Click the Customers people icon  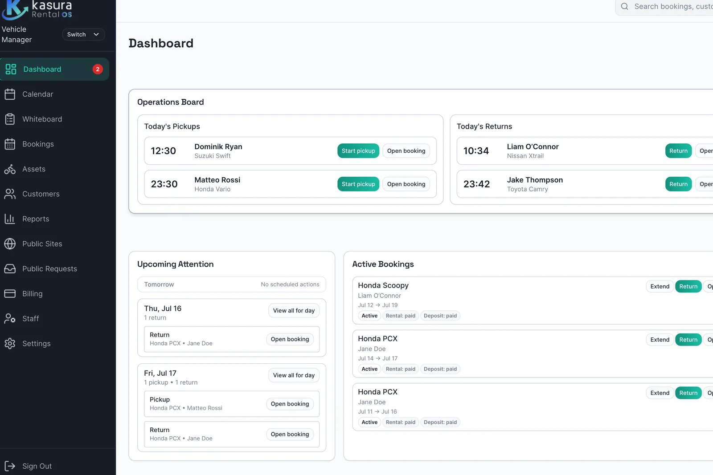pos(10,194)
